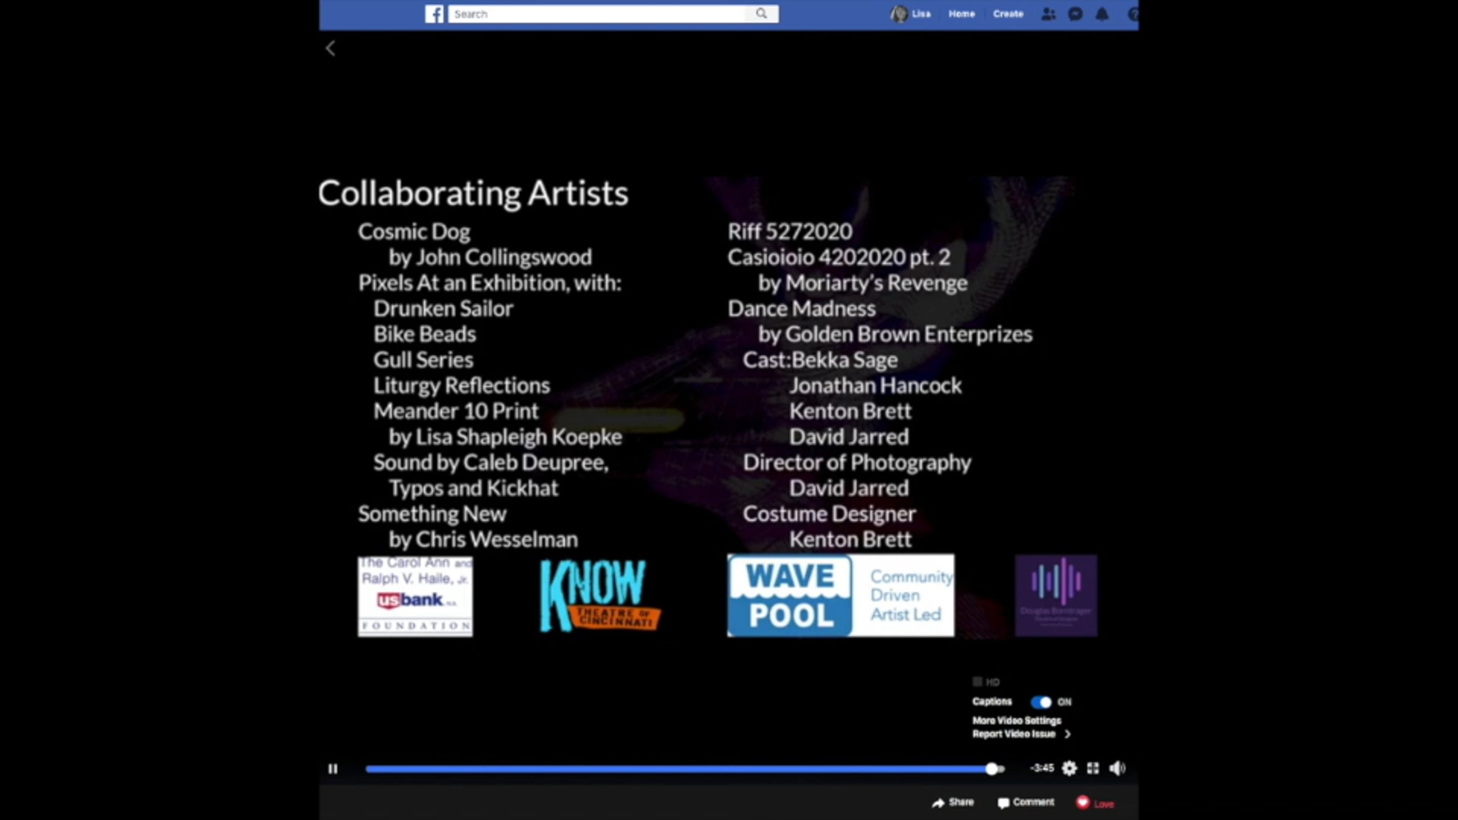
Task: React with the Love button
Action: pos(1095,803)
